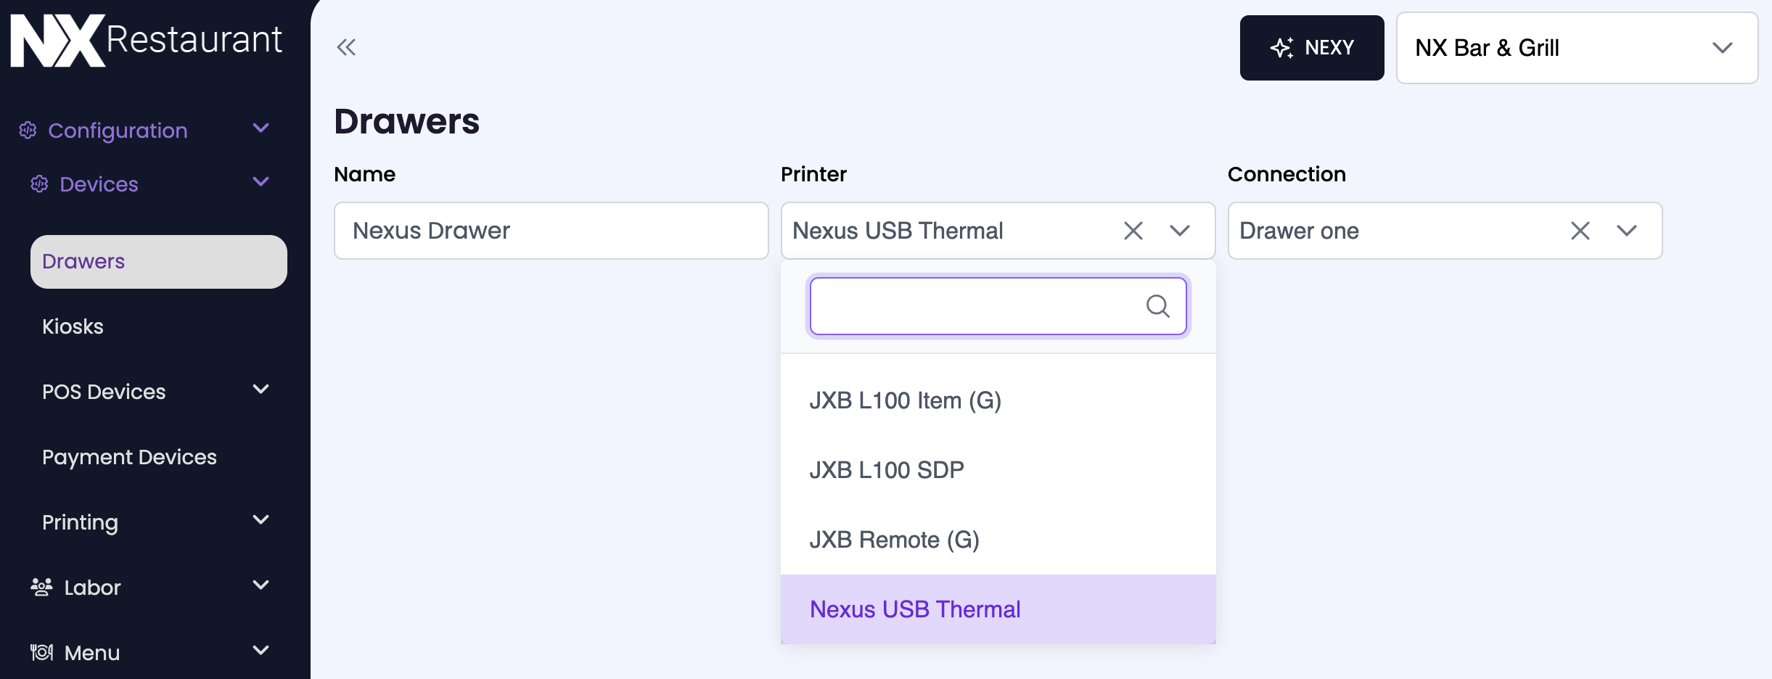The image size is (1772, 679).
Task: Click the Labor people icon
Action: click(41, 587)
